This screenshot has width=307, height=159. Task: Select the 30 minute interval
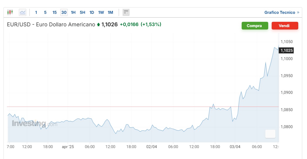pyautogui.click(x=64, y=12)
